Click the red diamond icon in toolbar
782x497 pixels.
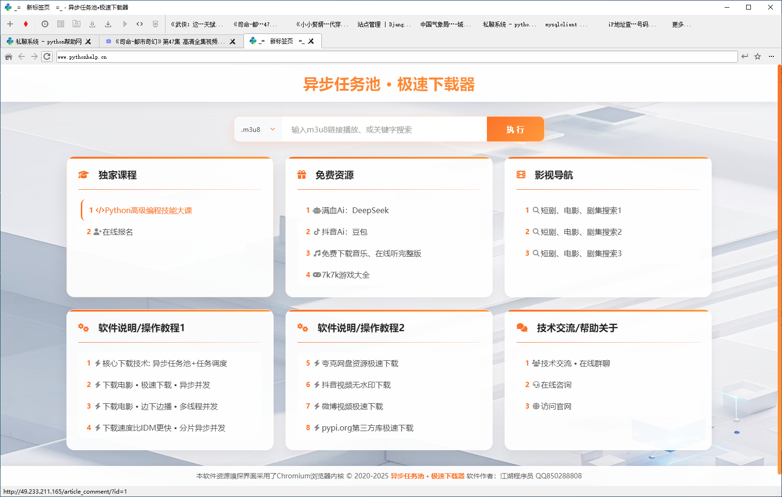click(26, 24)
